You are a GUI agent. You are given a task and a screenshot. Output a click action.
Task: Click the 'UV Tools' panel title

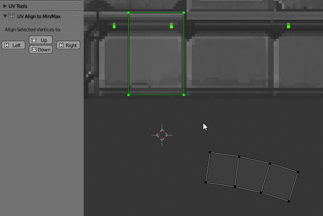18,6
